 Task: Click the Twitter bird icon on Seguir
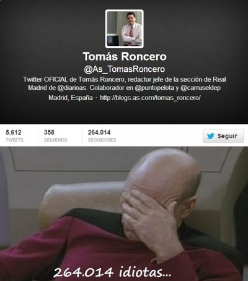[210, 136]
